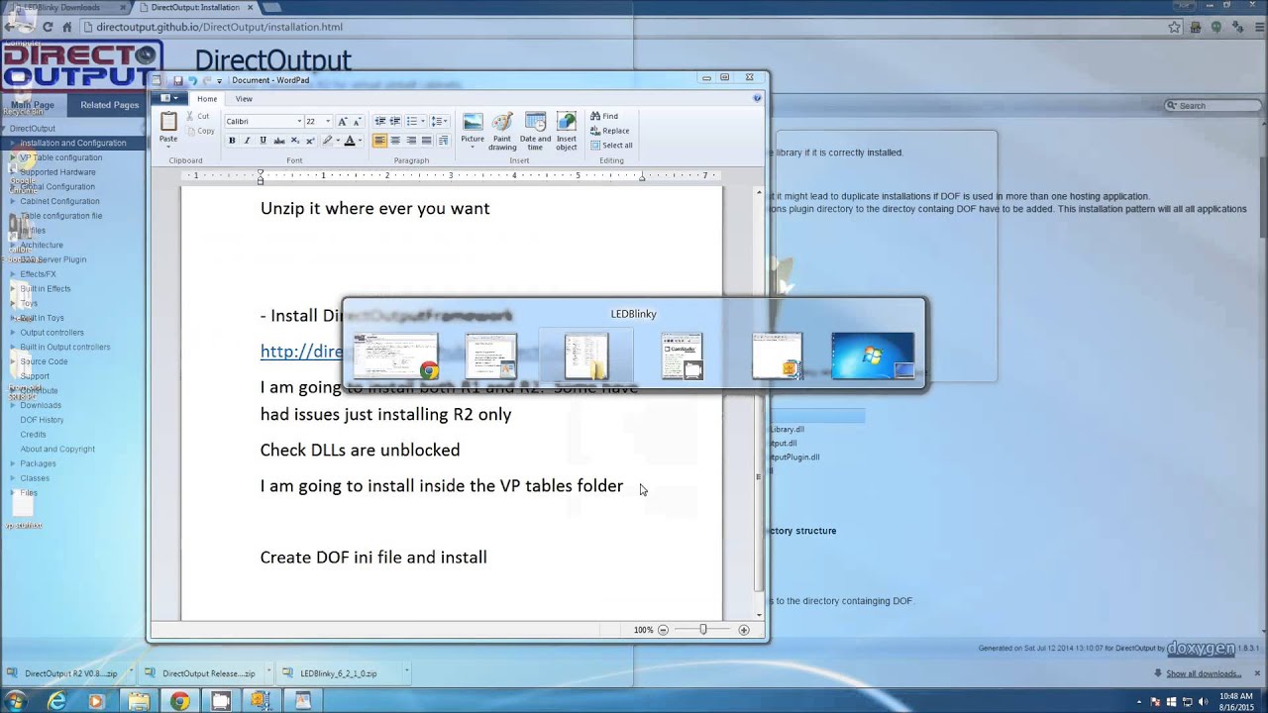Toggle Subscript formatting
This screenshot has height=713, width=1268.
294,141
